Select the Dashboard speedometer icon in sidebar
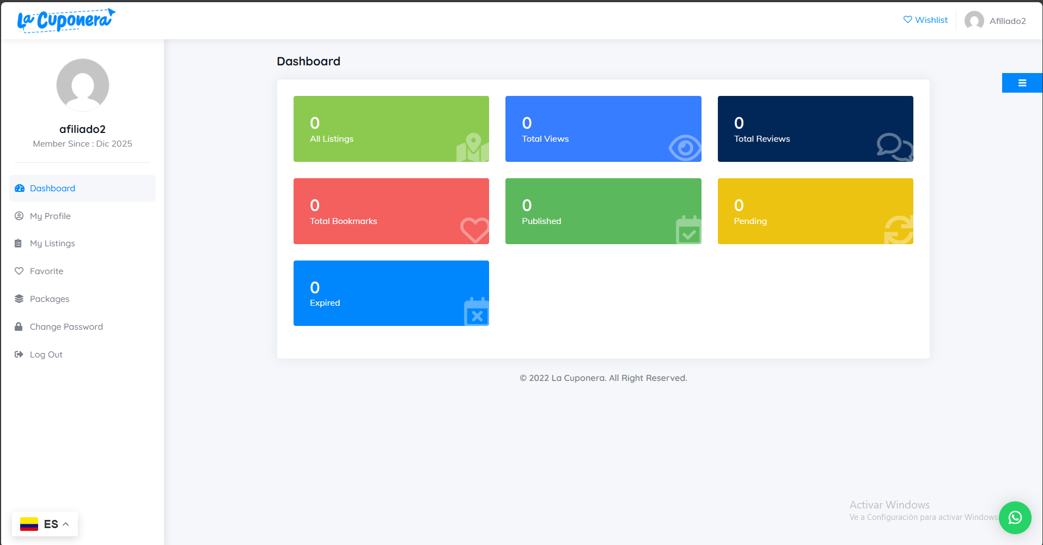Image resolution: width=1043 pixels, height=545 pixels. pos(19,188)
